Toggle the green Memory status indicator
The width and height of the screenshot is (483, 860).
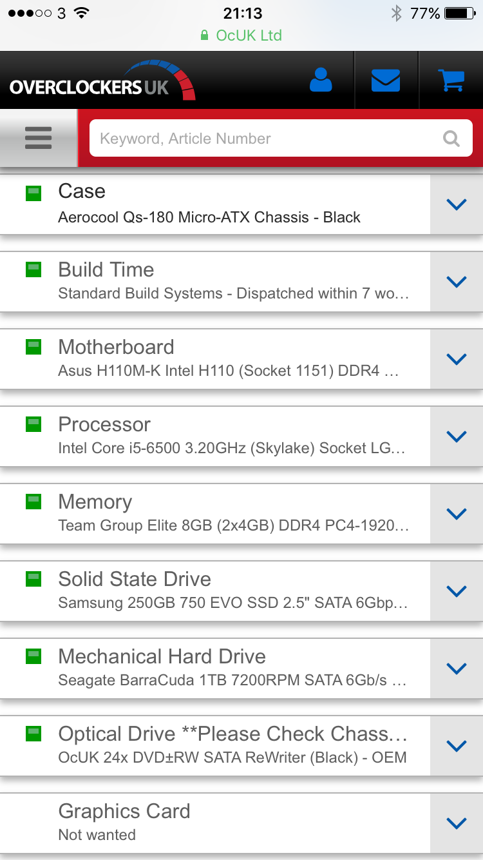33,502
